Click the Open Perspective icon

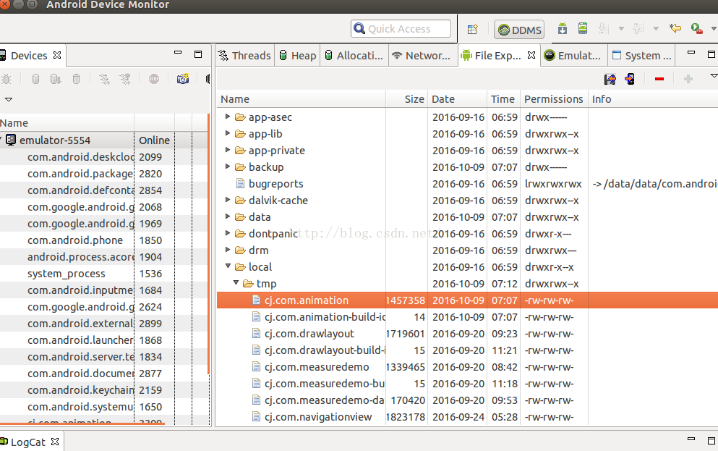pyautogui.click(x=472, y=29)
